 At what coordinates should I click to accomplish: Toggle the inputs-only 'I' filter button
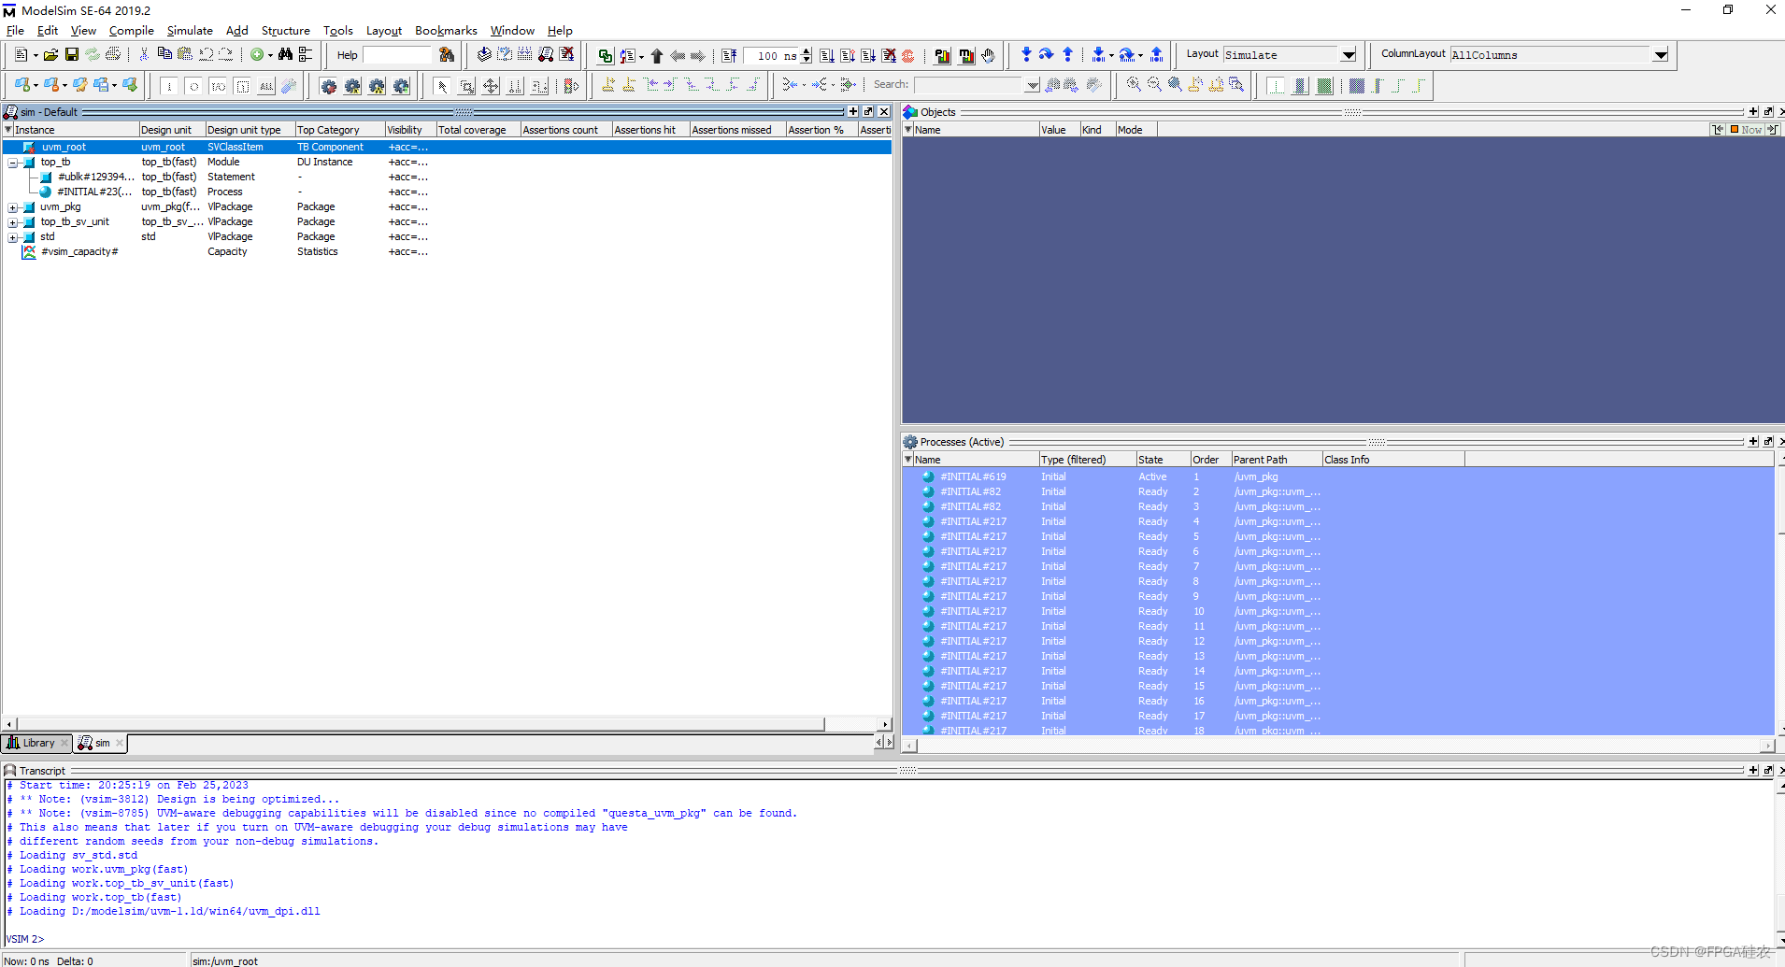[169, 86]
